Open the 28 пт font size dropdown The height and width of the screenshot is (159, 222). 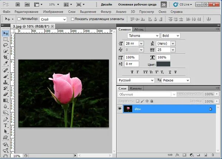tap(141, 44)
